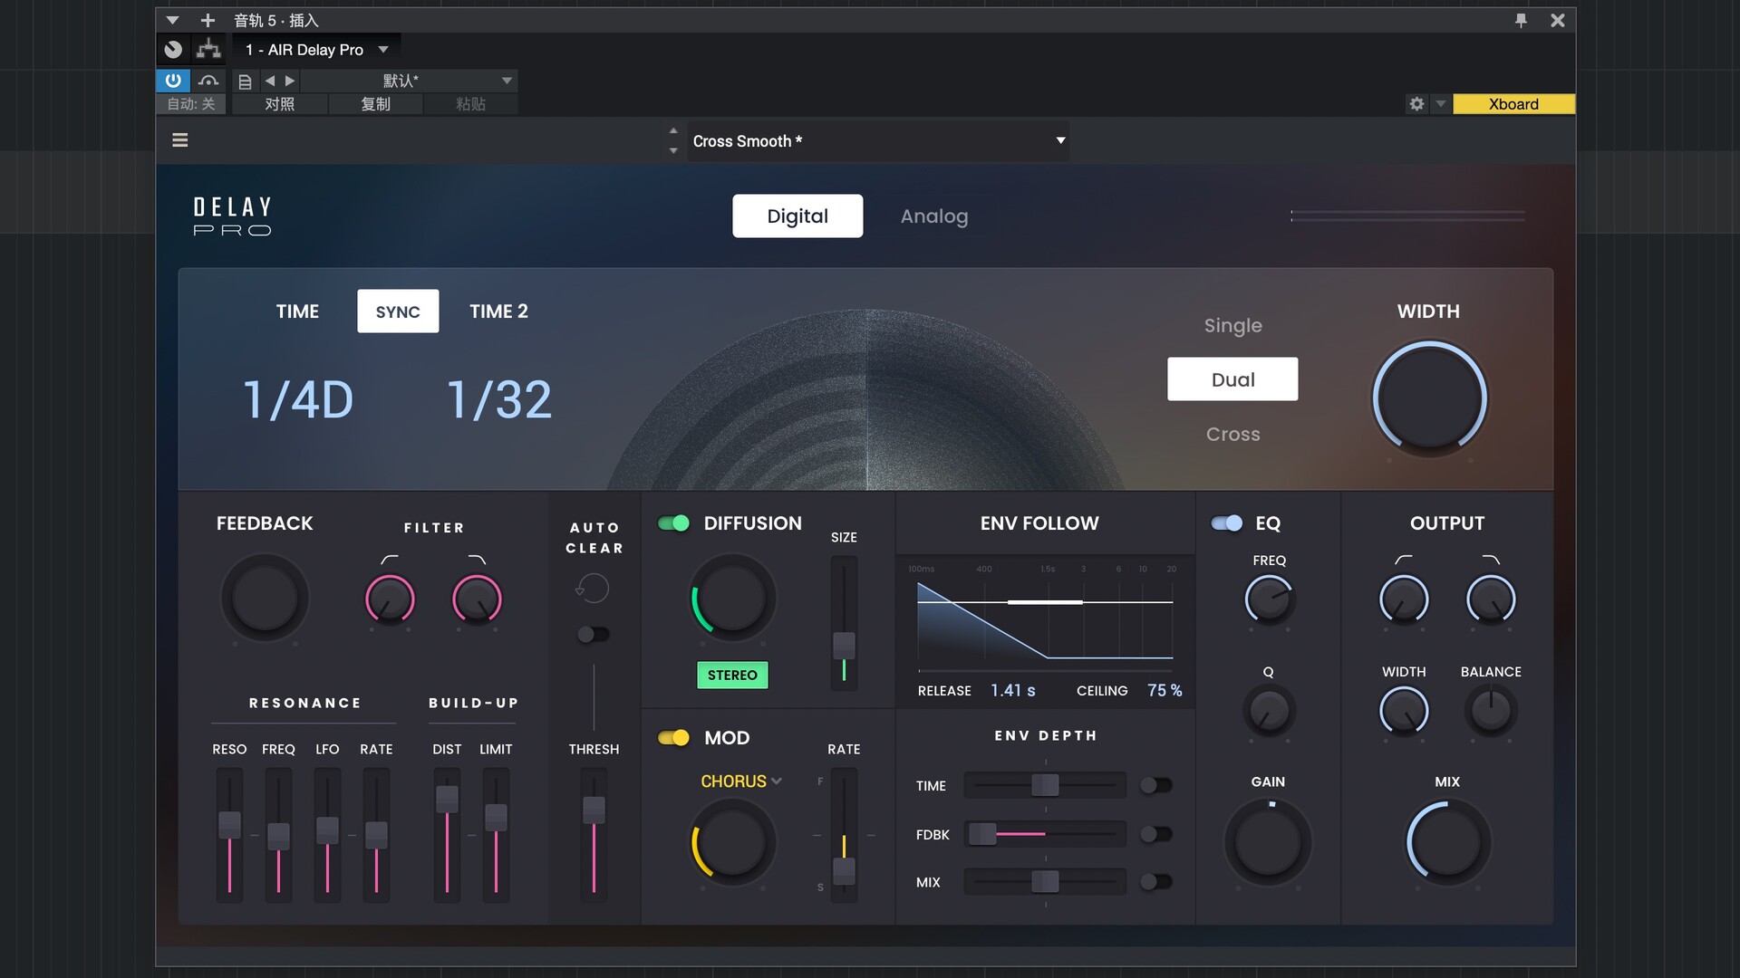Screen dimensions: 1740x978
Task: Click the pin window icon
Action: point(1521,20)
